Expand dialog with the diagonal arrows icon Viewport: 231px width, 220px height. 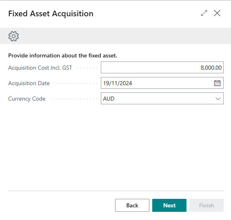(x=204, y=13)
